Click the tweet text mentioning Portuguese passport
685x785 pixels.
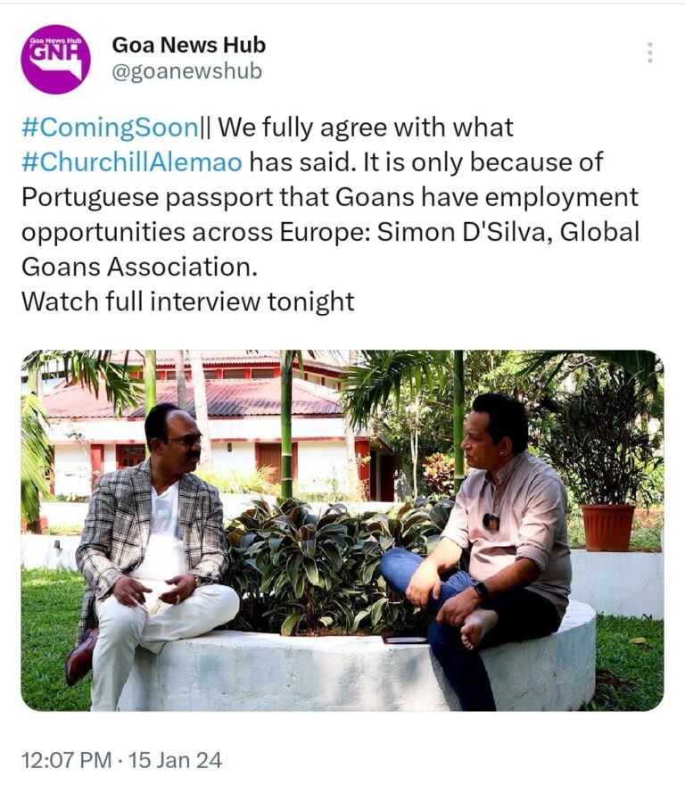[331, 197]
